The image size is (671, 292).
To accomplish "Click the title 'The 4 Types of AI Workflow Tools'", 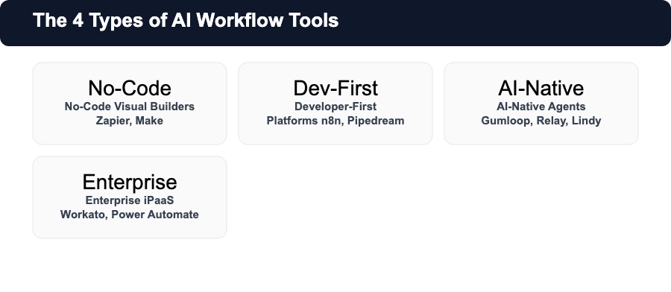I will [x=186, y=21].
